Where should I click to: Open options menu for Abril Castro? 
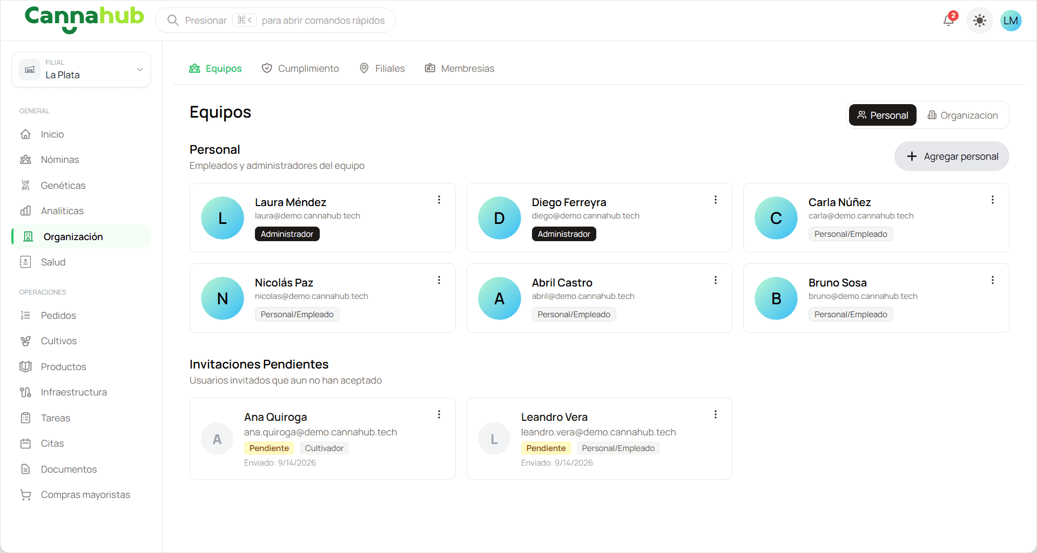click(716, 280)
